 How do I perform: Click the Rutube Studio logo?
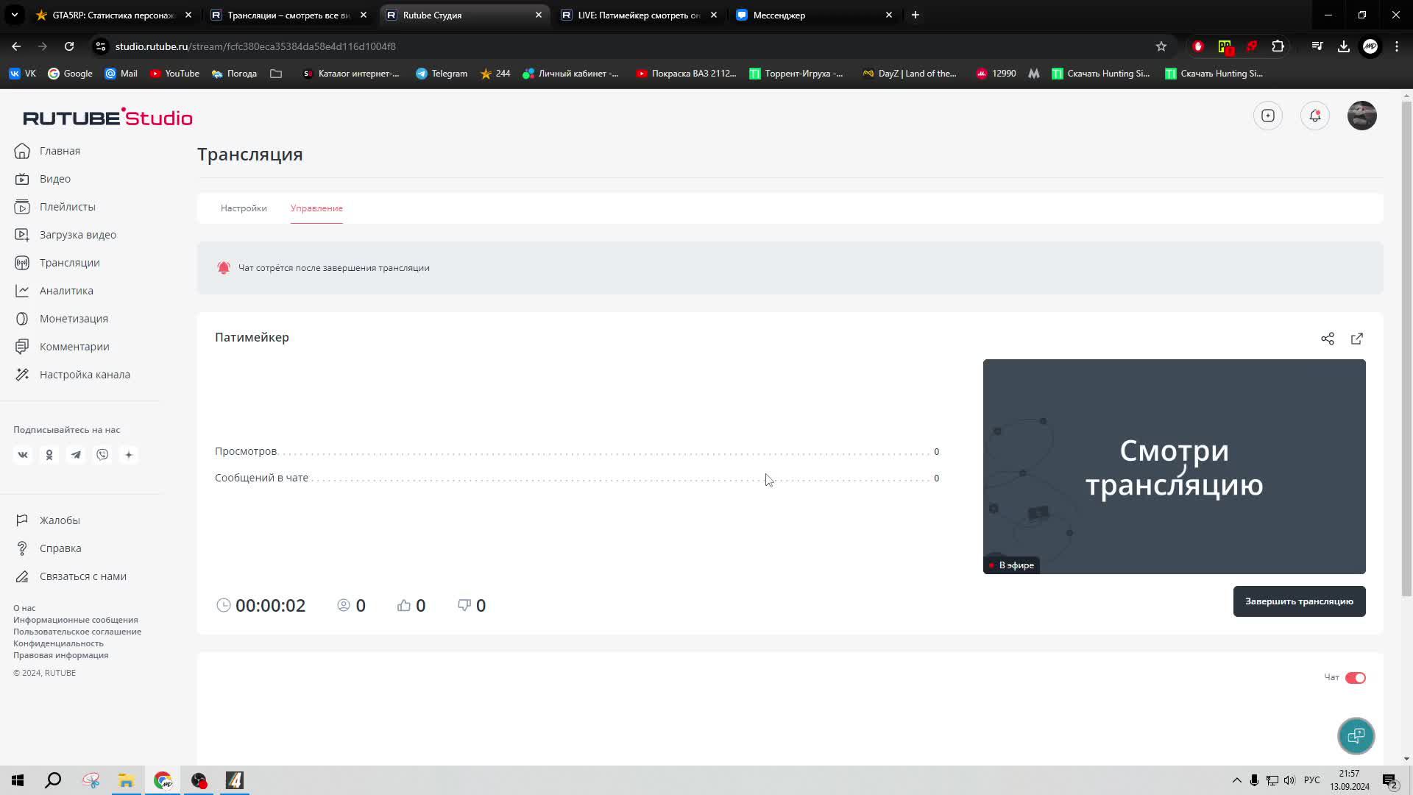(107, 118)
